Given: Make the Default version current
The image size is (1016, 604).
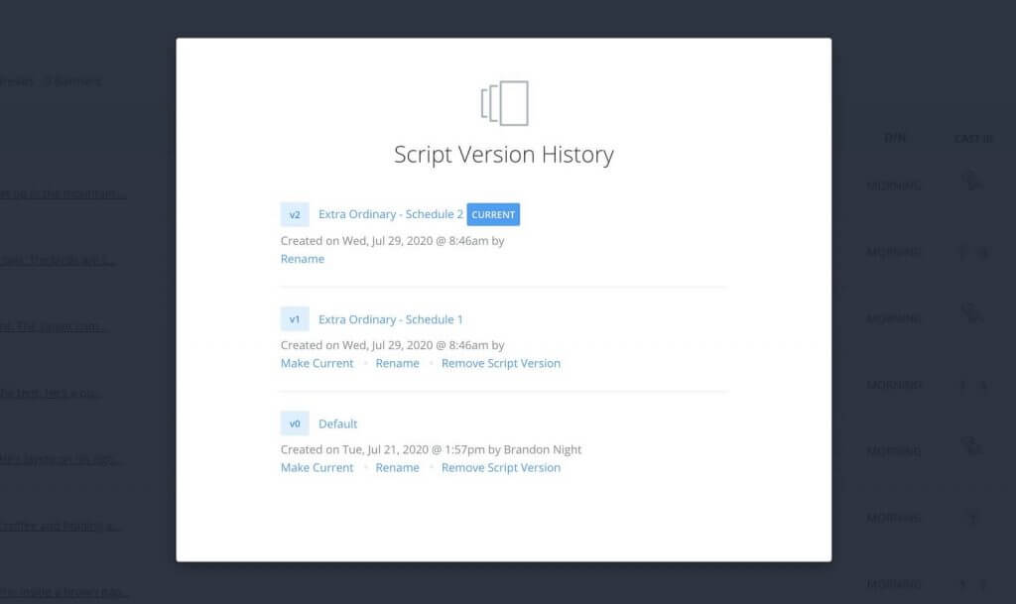Looking at the screenshot, I should tap(317, 467).
